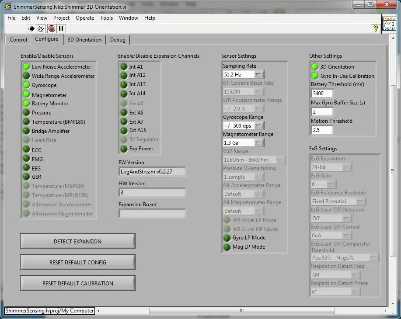Switch to the Control tab

point(18,40)
